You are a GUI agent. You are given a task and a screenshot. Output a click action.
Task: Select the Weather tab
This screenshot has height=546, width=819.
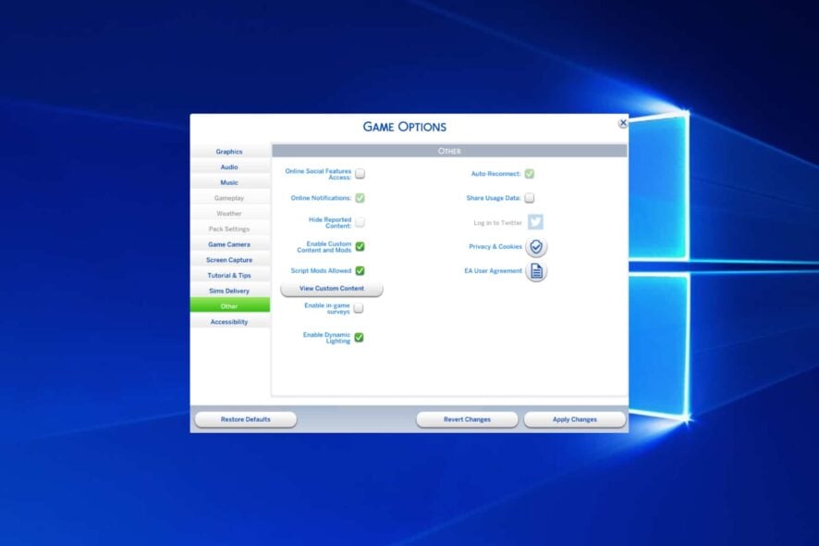(230, 214)
